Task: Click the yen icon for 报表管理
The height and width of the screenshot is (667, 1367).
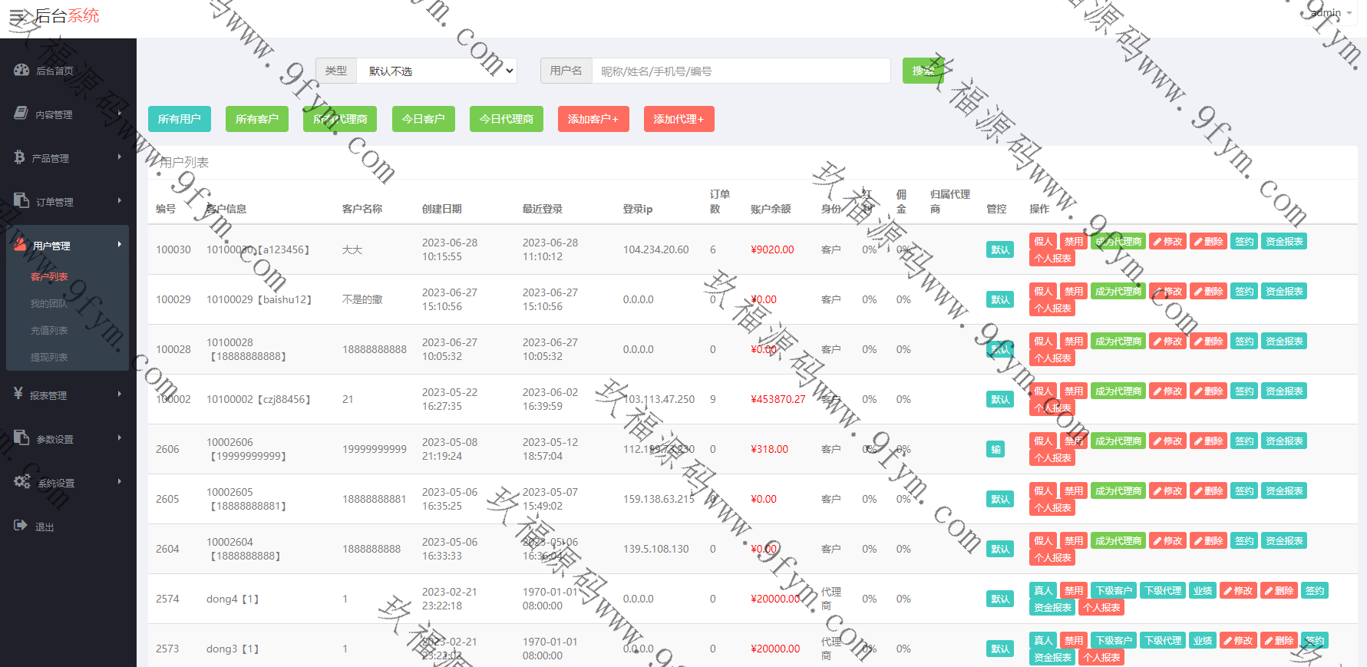Action: pyautogui.click(x=18, y=395)
